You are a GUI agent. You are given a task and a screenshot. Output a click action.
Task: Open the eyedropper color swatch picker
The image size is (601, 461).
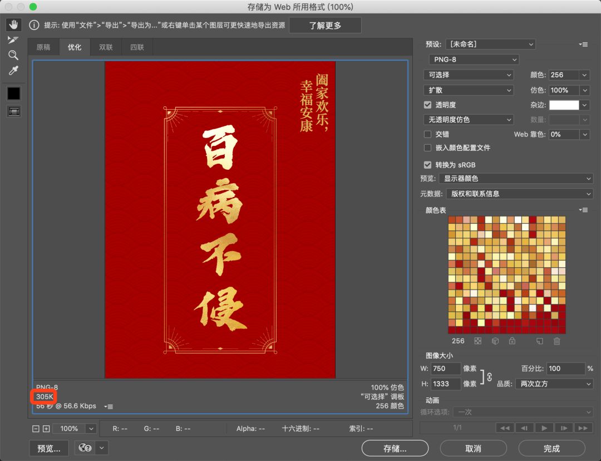pos(13,93)
